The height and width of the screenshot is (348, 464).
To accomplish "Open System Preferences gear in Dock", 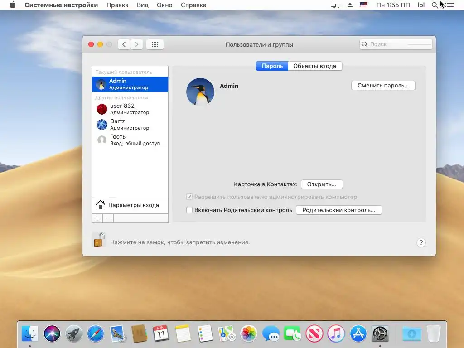I will point(380,333).
